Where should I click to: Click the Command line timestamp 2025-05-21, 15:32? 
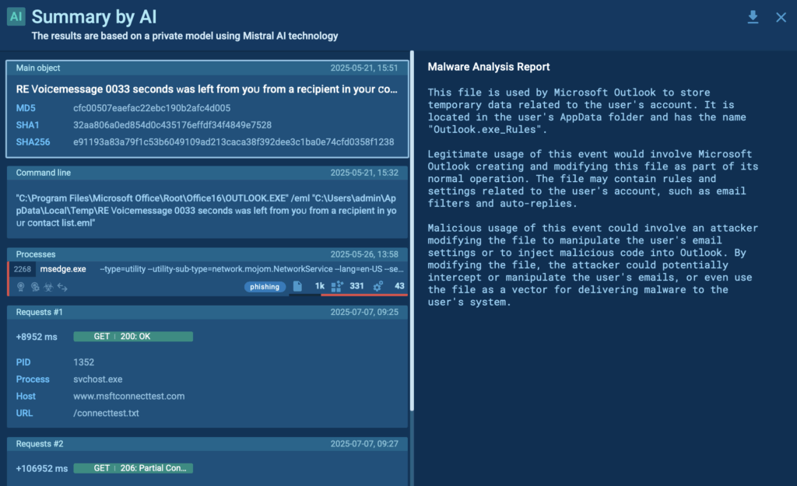click(x=364, y=173)
